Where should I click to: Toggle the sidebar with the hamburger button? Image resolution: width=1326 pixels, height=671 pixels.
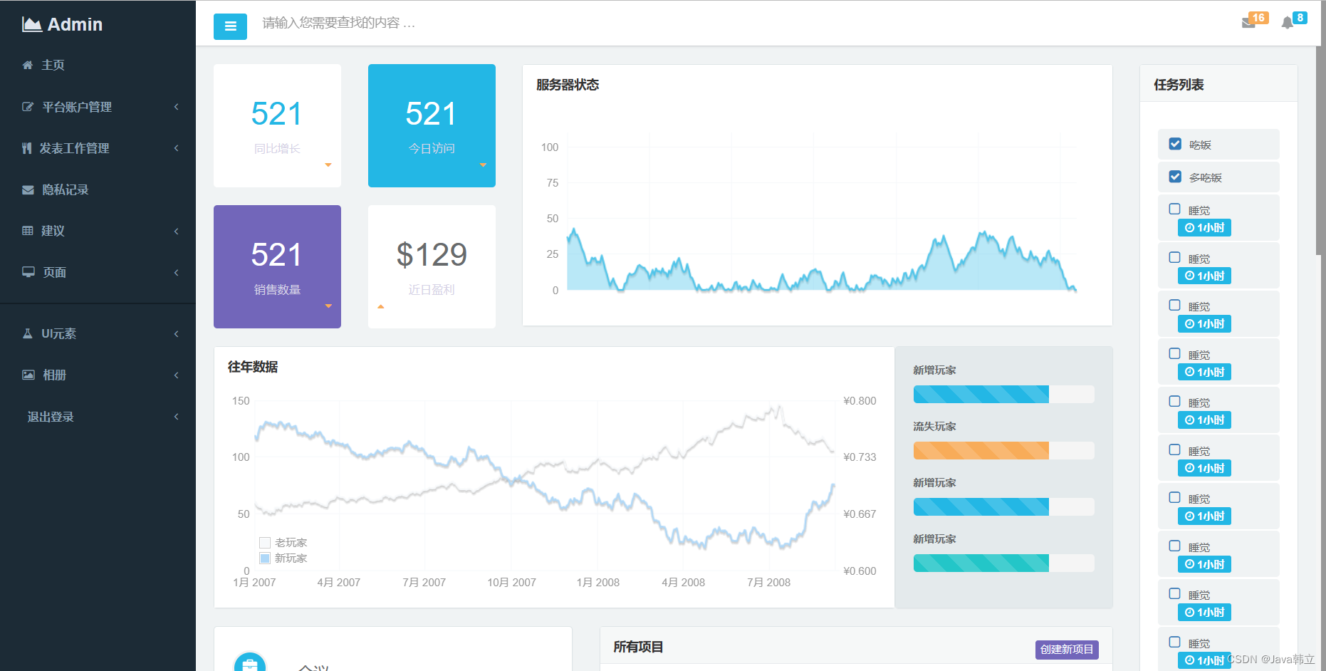[230, 26]
